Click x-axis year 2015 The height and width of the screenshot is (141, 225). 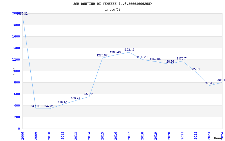tap(102, 136)
